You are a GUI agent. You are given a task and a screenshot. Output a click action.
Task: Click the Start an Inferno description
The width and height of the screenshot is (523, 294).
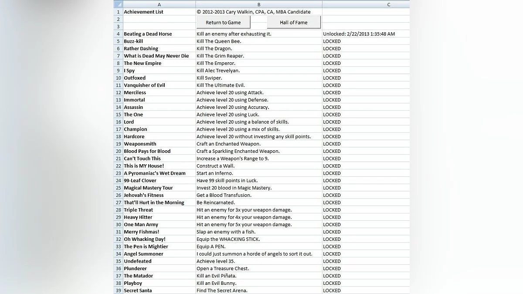pyautogui.click(x=259, y=173)
